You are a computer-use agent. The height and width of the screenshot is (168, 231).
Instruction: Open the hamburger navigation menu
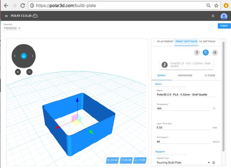coord(6,16)
